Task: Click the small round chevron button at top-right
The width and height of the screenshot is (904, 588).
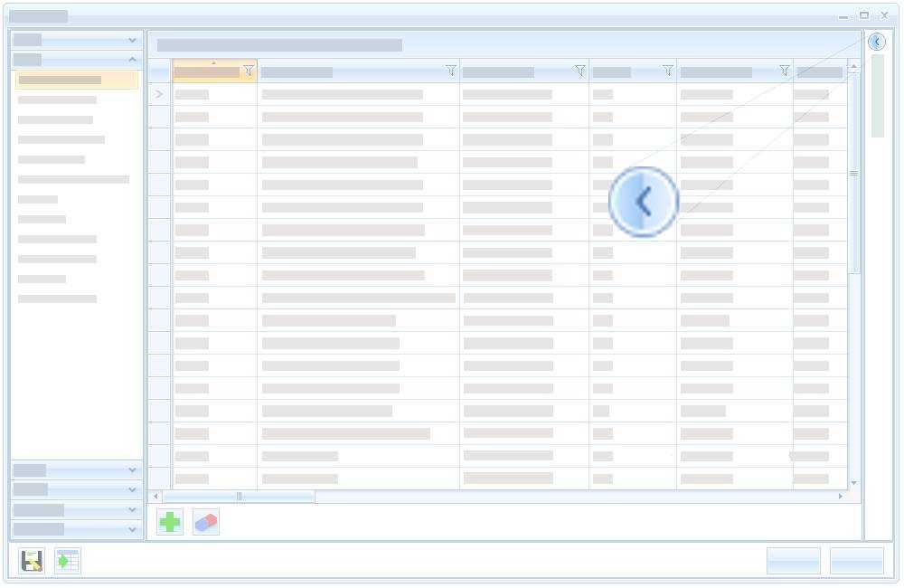Action: (x=876, y=42)
